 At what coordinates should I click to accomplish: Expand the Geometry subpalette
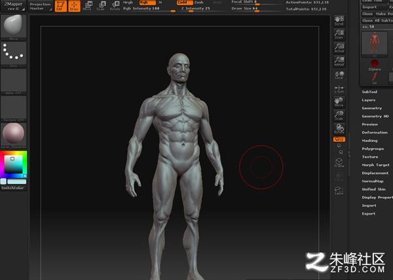[x=371, y=108]
